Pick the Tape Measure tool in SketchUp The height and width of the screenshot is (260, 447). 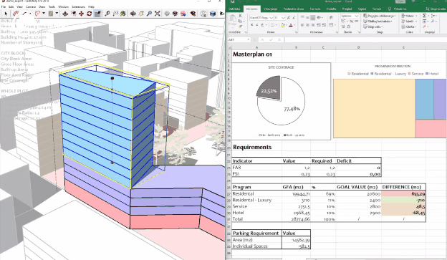(107, 14)
